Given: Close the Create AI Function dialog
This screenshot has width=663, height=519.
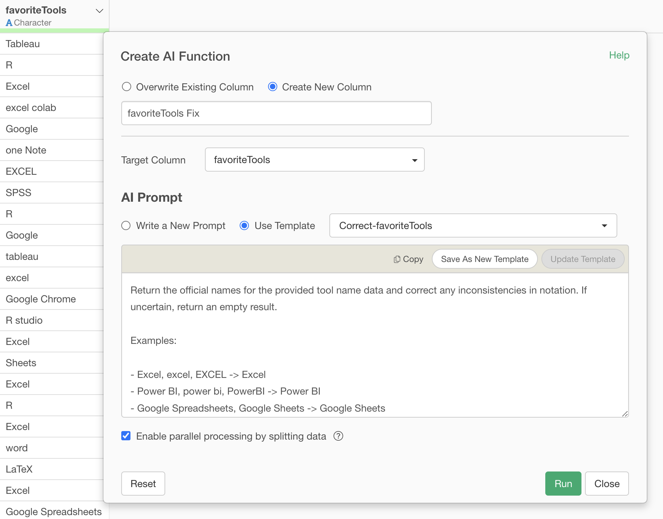Looking at the screenshot, I should tap(607, 484).
